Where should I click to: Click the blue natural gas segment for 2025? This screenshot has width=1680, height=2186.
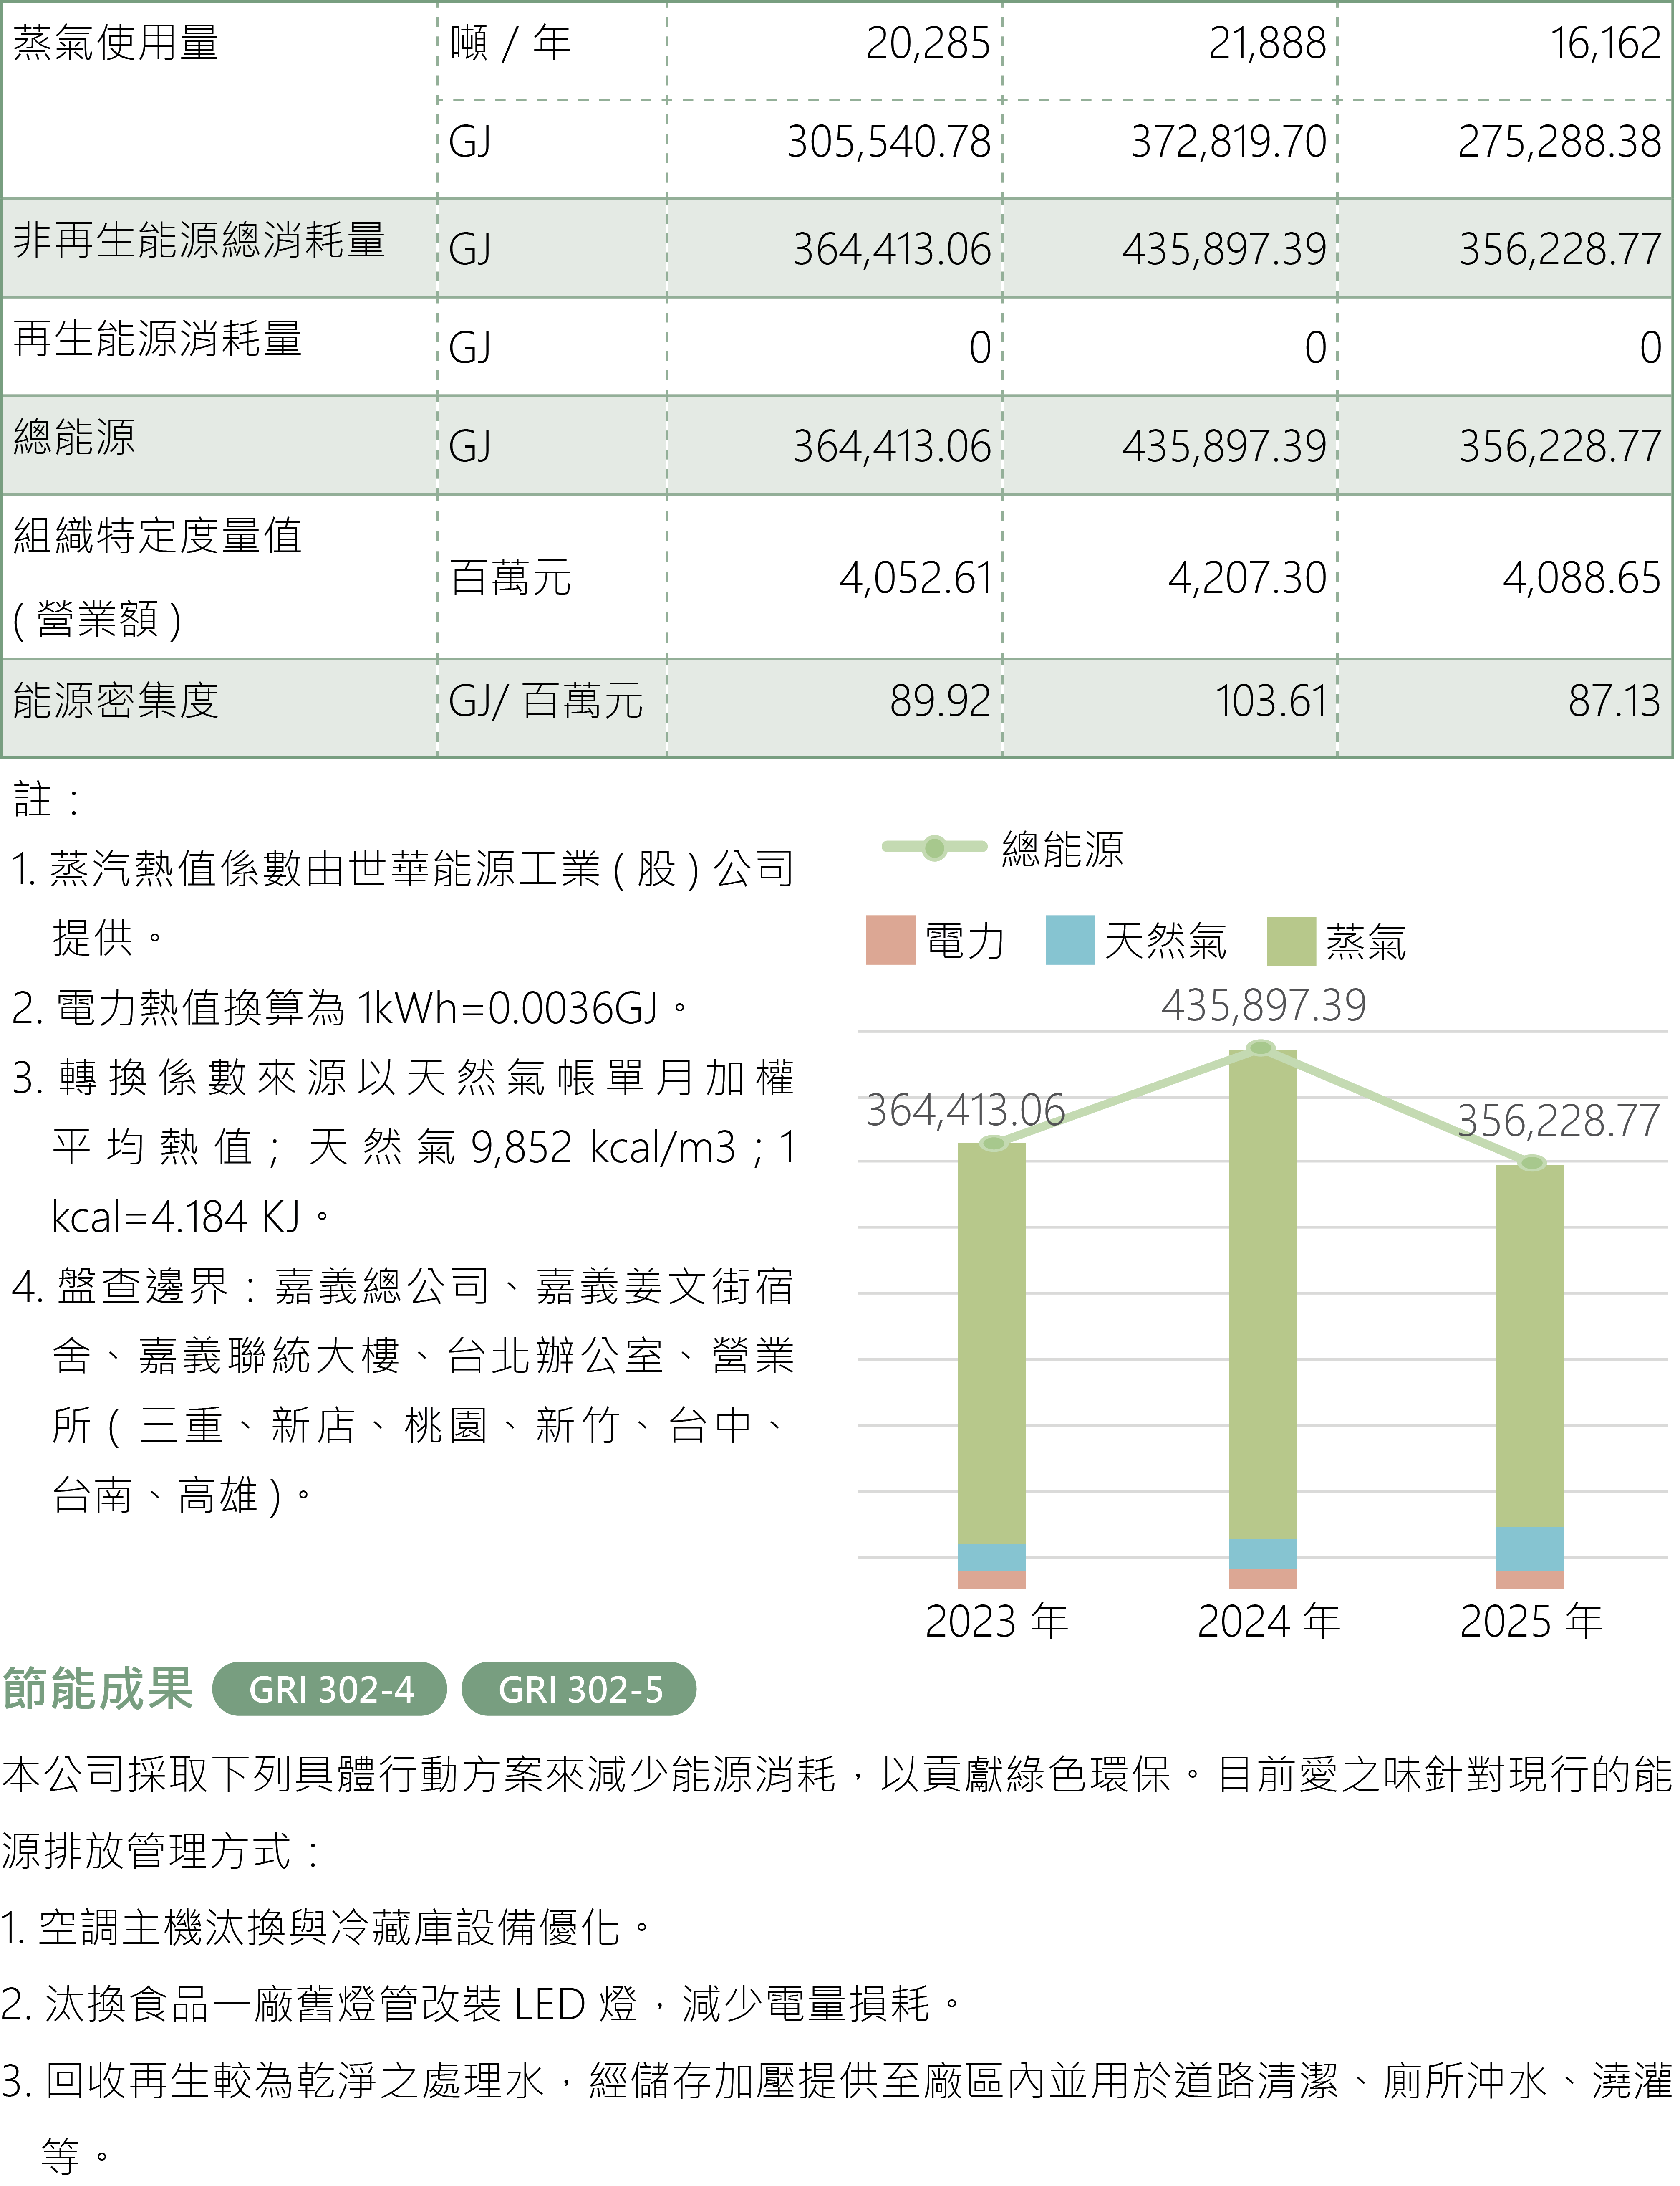pyautogui.click(x=1530, y=1550)
